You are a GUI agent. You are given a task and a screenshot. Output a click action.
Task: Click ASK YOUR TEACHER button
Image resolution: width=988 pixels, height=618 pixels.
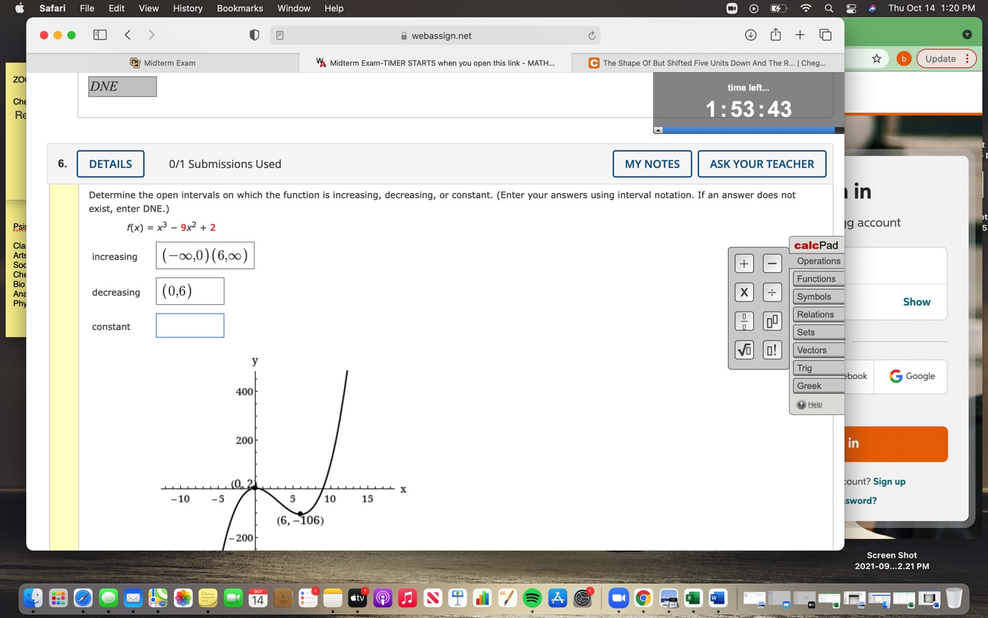(x=762, y=164)
